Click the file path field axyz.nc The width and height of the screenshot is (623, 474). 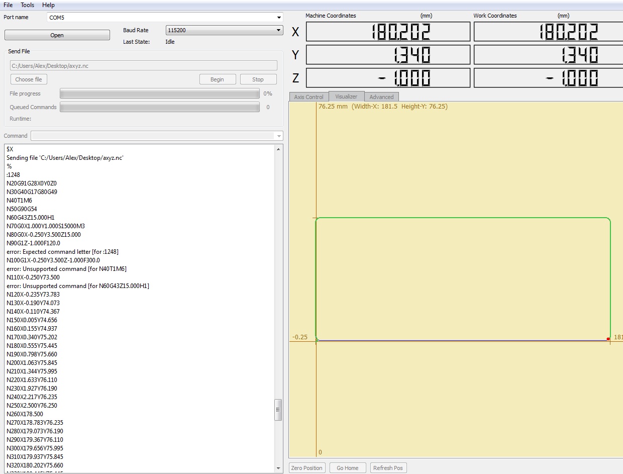point(144,65)
